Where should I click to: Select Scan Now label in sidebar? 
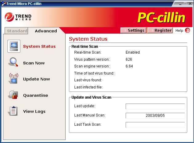pyautogui.click(x=34, y=63)
